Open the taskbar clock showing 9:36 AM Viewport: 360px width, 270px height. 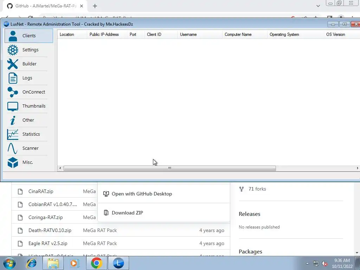point(342,263)
